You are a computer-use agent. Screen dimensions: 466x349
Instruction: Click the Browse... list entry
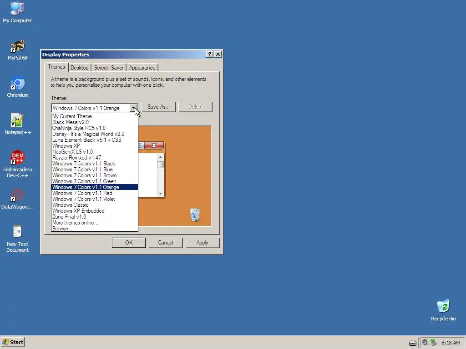(95, 229)
